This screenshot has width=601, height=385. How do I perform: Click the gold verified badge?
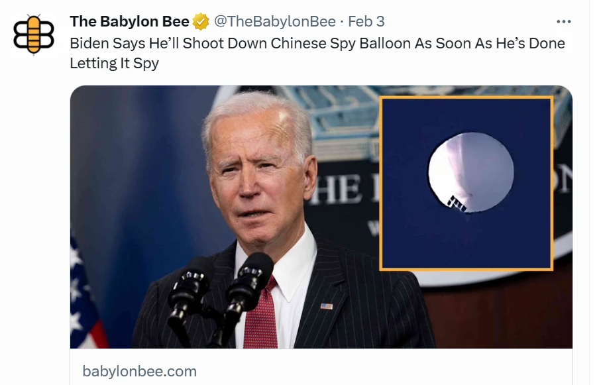(201, 21)
